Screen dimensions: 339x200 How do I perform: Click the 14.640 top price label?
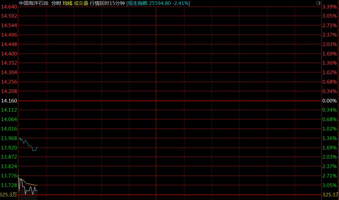click(x=9, y=7)
